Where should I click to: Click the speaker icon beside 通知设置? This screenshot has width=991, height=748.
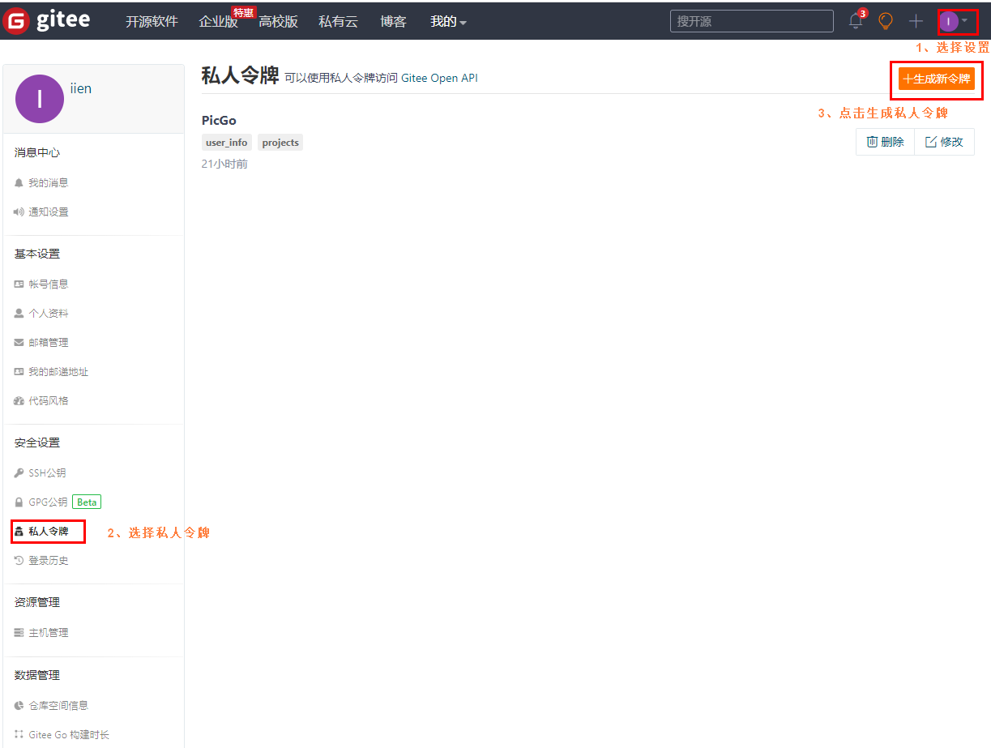(x=19, y=212)
